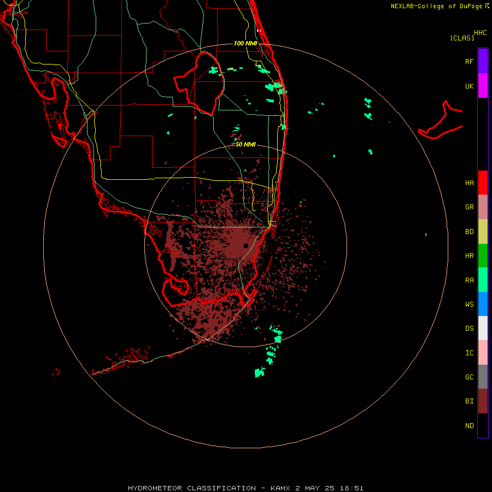Select the GC gray legend swatch

pyautogui.click(x=483, y=377)
